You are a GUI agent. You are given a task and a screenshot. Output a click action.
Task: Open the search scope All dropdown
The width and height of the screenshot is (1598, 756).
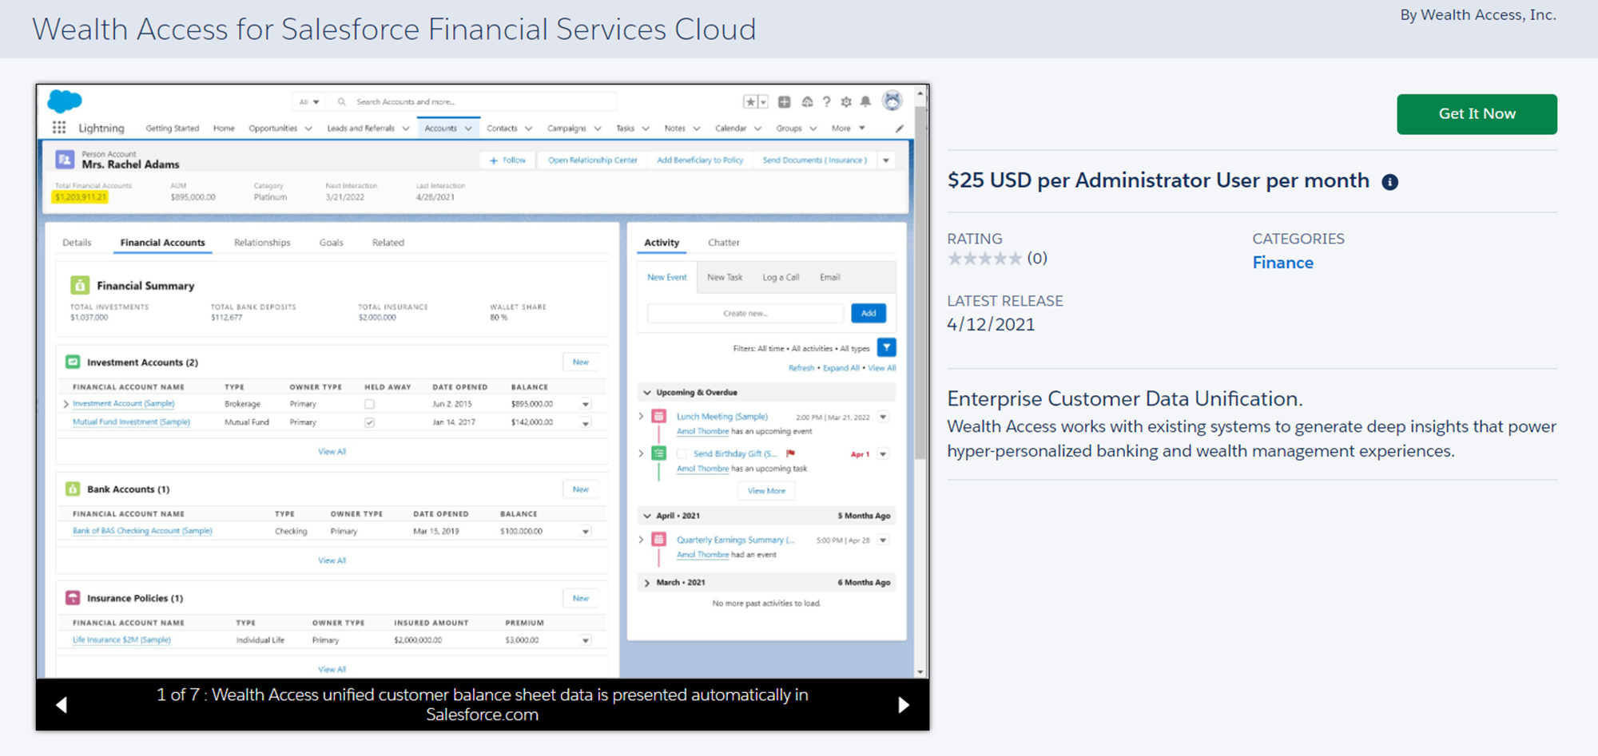tap(309, 101)
